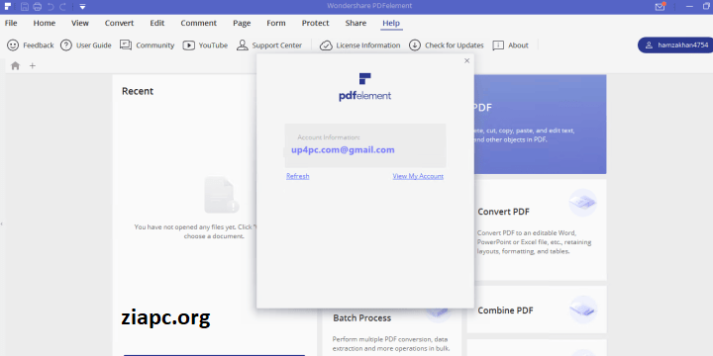Open the hamzakhan4754 account button

coord(675,44)
